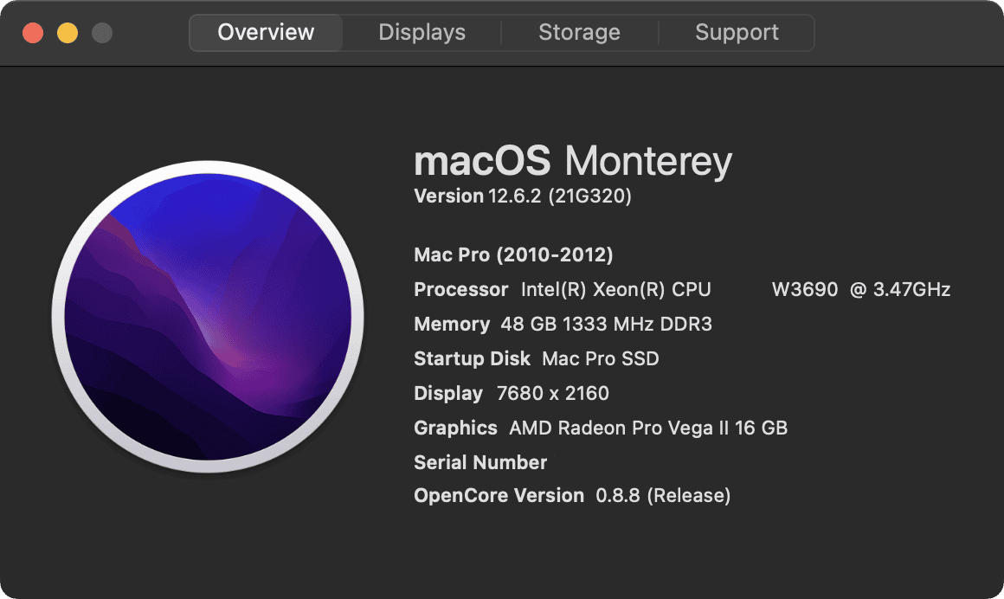Click OpenCore version value "0.8.8 (Release)"
Screen dimensions: 1004x599
point(663,496)
